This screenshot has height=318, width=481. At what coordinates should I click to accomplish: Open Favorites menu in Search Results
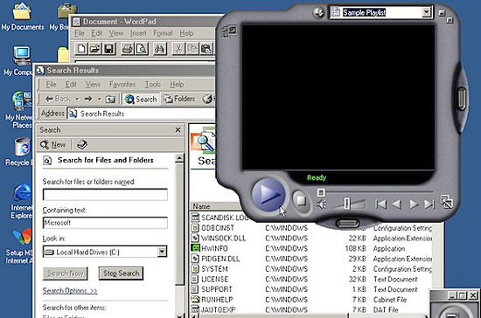122,84
